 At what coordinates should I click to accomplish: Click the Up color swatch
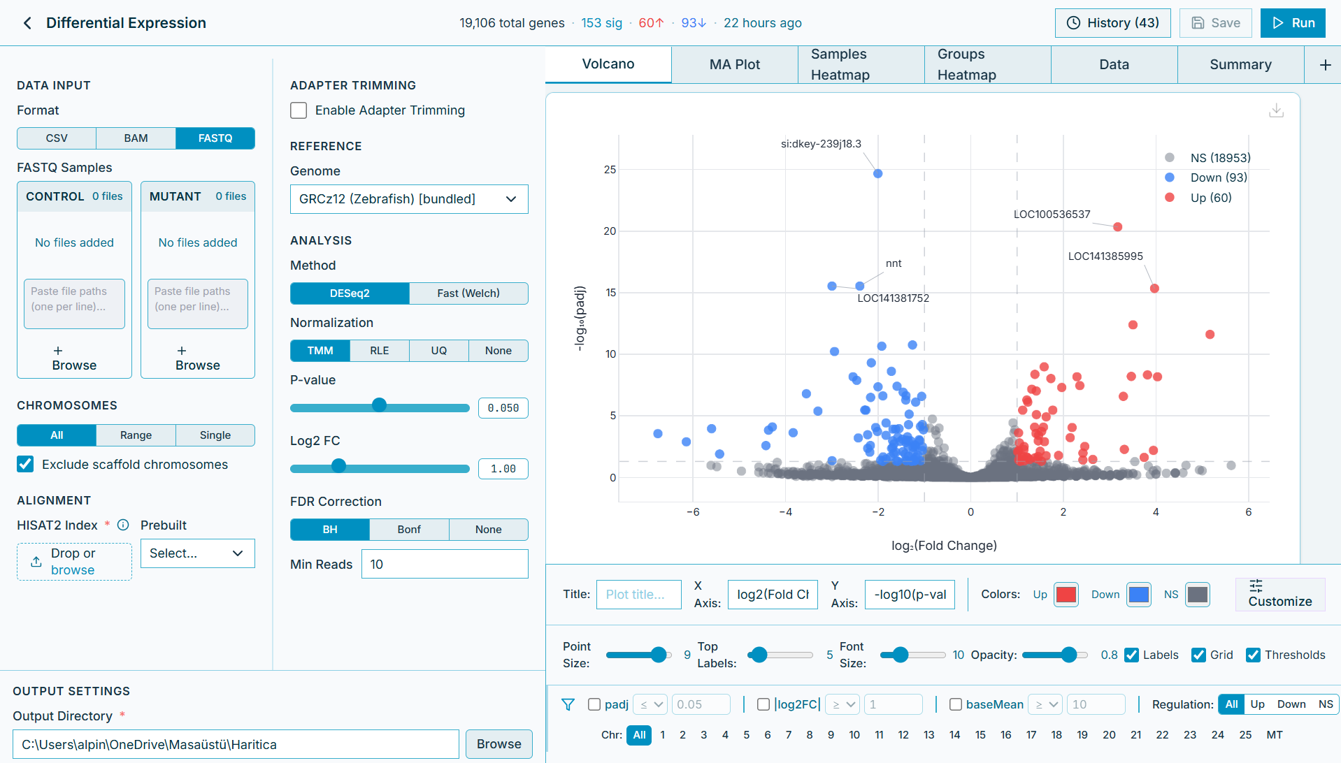tap(1066, 595)
